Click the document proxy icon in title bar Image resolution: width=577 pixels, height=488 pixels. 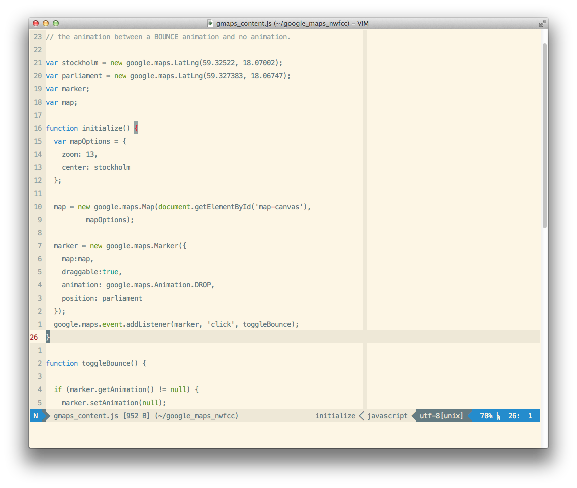pos(210,23)
